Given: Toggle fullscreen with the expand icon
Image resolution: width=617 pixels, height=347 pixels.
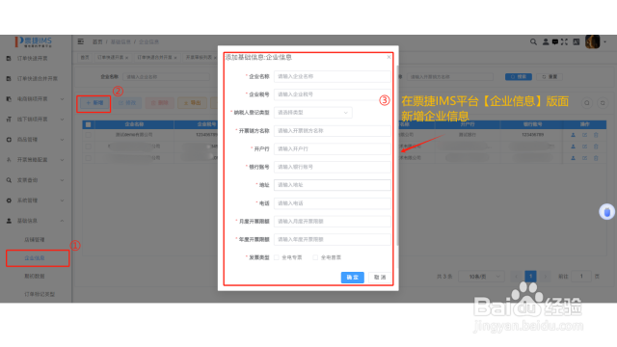Looking at the screenshot, I should coord(564,41).
